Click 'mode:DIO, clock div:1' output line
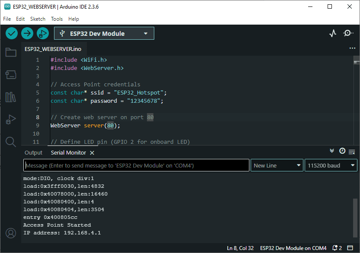360x253 pixels. click(58, 178)
